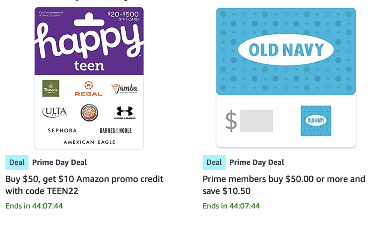The image size is (383, 230).
Task: Open the large Old Navy oval logo
Action: point(286,50)
